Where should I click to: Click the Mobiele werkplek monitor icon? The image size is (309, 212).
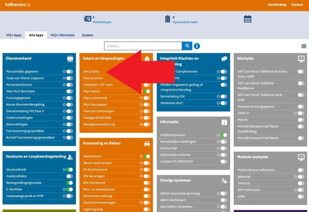coord(301,157)
